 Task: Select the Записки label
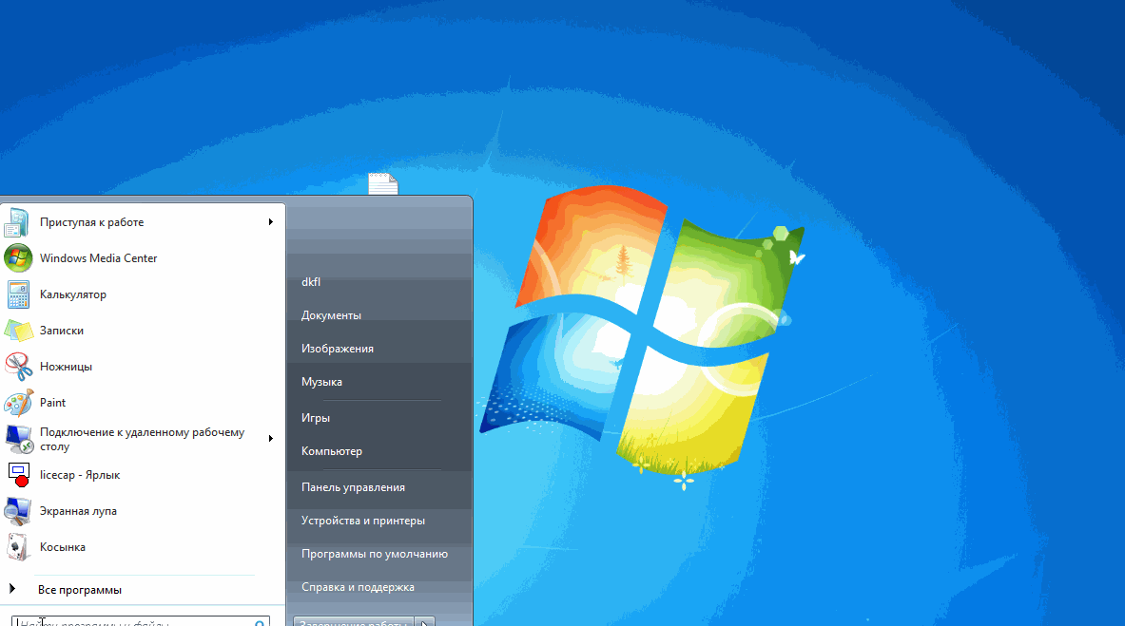[x=62, y=331]
